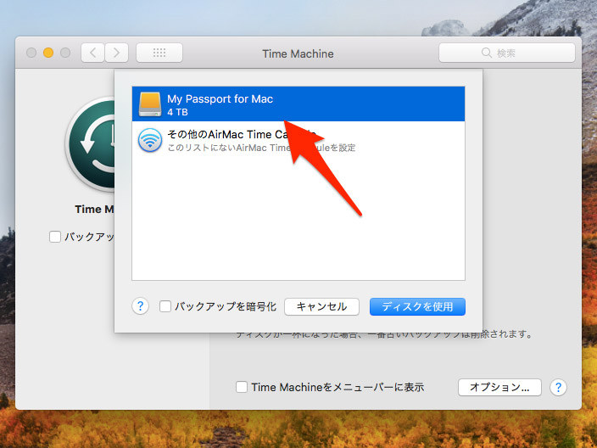Select the other AirMac Time Capsule row
The width and height of the screenshot is (597, 448).
(x=298, y=140)
